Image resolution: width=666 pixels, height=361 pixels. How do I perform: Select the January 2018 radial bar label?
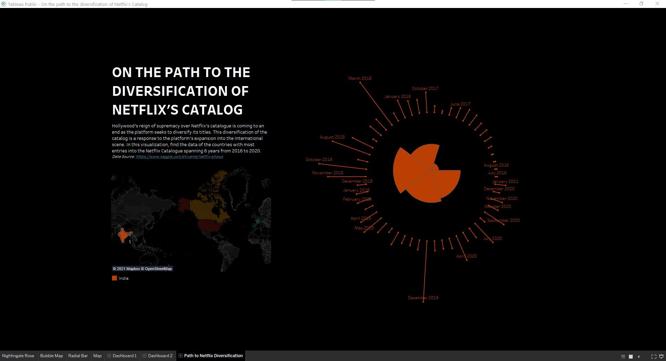398,96
